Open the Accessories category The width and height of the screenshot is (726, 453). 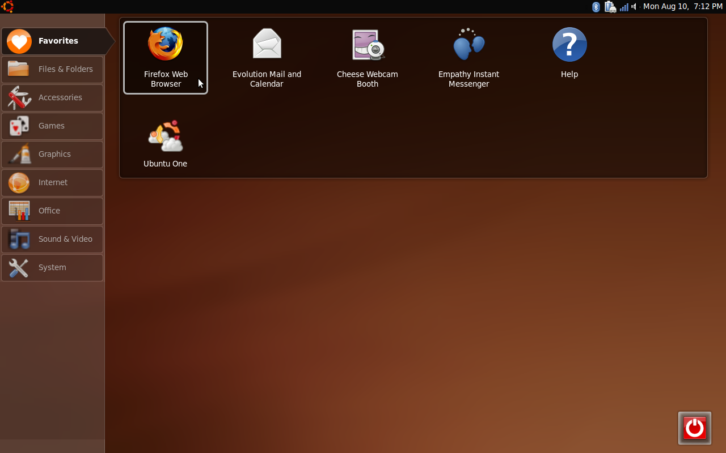pyautogui.click(x=52, y=97)
